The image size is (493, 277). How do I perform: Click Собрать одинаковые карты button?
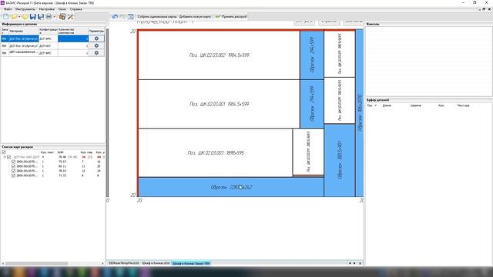click(157, 16)
